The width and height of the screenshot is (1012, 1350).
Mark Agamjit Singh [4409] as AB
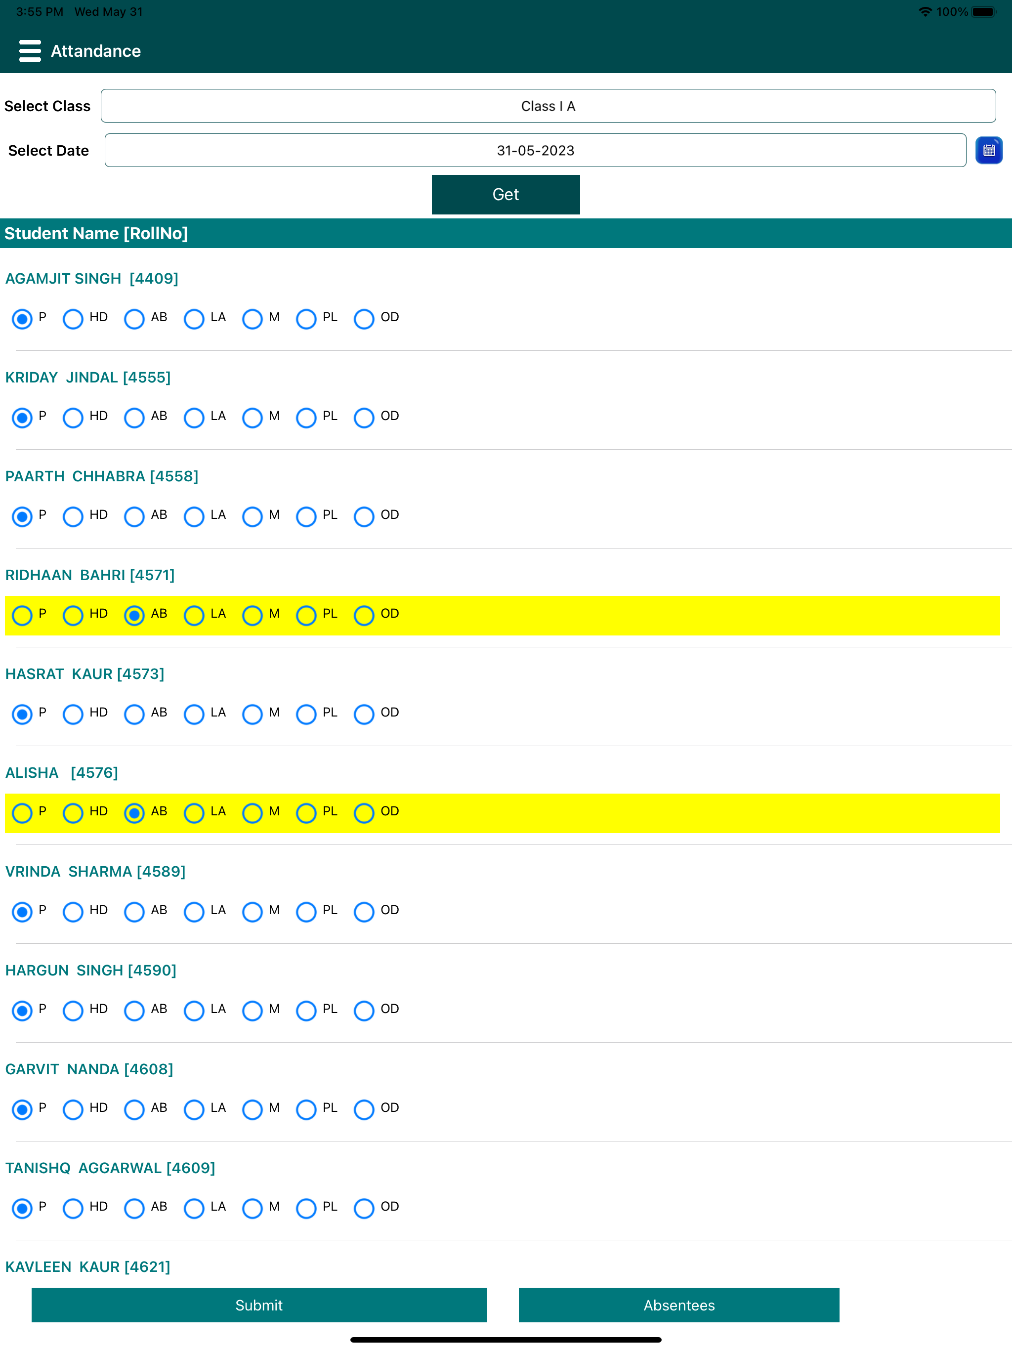(x=134, y=319)
